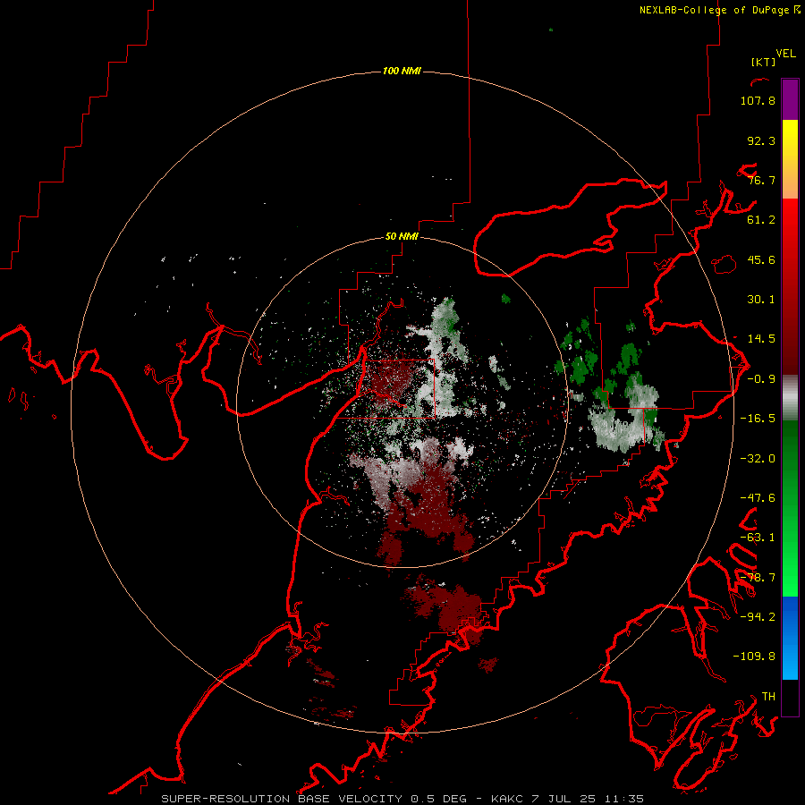The height and width of the screenshot is (805, 805).
Task: Click the black TH segment of color bar
Action: (790, 698)
